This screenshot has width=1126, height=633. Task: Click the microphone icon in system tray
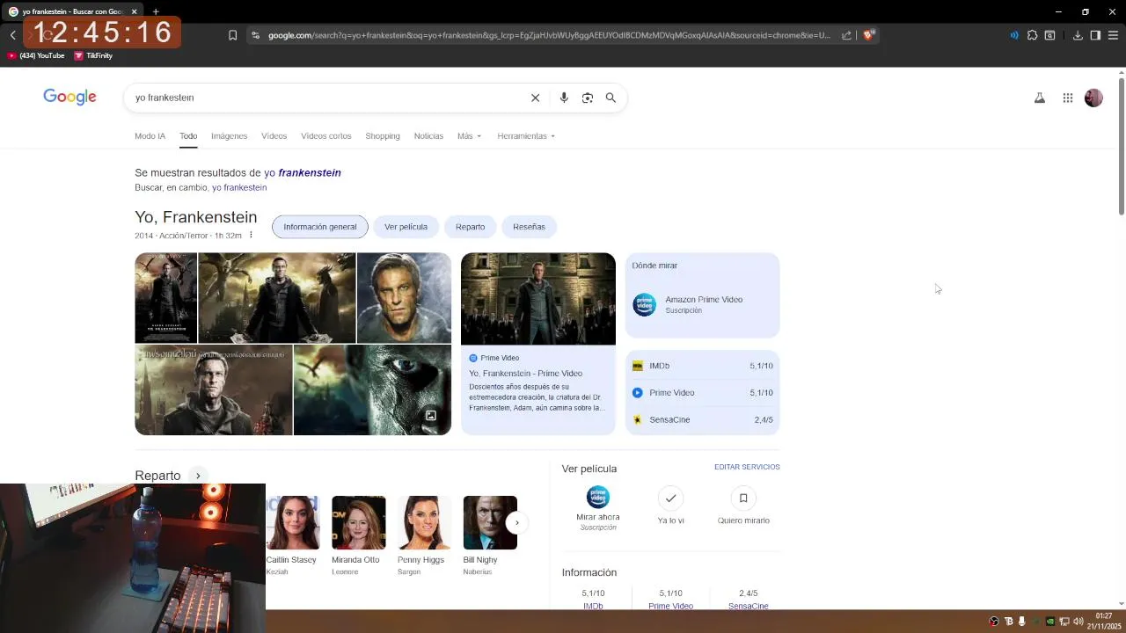pyautogui.click(x=1021, y=622)
